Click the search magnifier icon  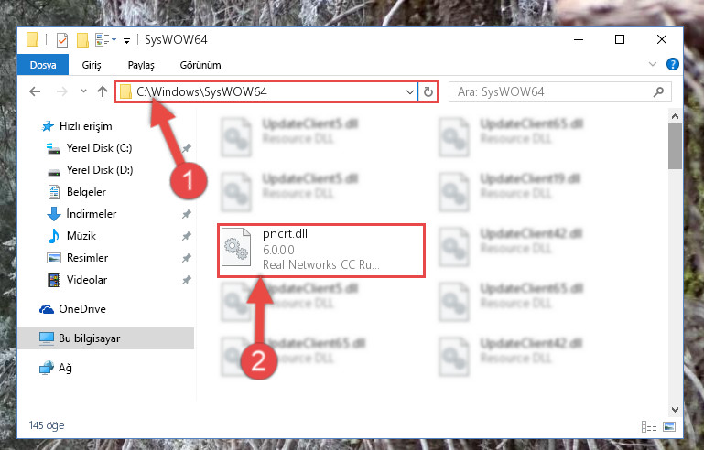[658, 92]
